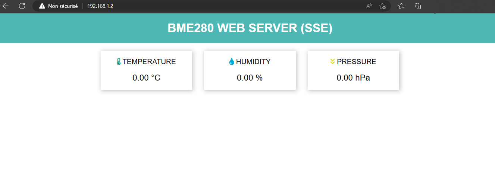Click the BME280 WEB SERVER (SSE) heading
Viewport: 495px width, 179px height.
tap(250, 28)
